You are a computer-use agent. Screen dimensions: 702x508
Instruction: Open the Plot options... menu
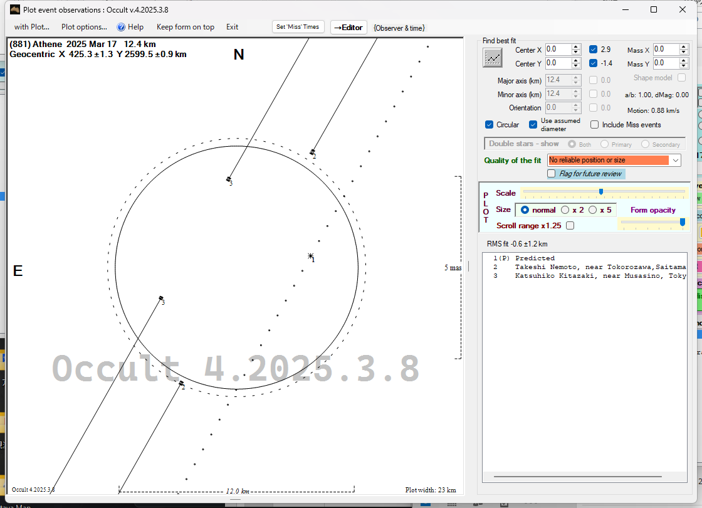coord(84,27)
